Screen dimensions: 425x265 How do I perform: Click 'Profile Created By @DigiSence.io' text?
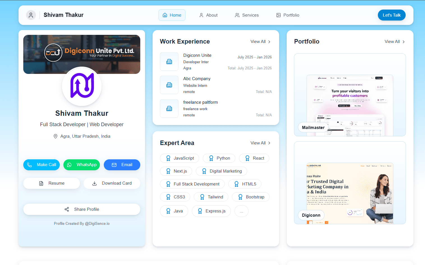click(x=82, y=224)
